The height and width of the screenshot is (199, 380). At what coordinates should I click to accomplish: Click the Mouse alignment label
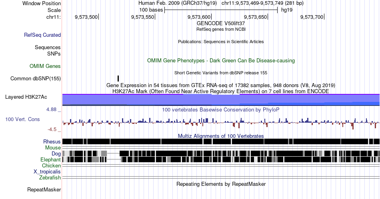(53, 148)
